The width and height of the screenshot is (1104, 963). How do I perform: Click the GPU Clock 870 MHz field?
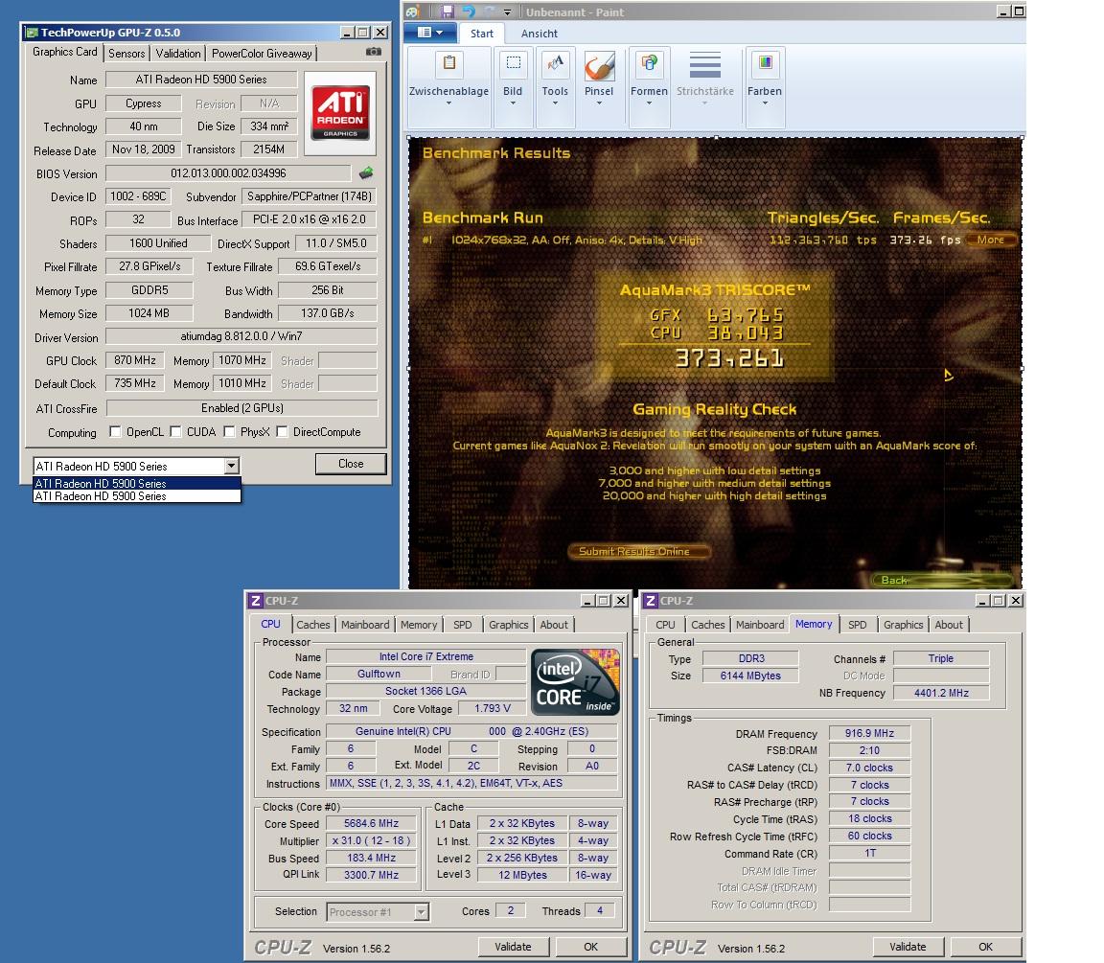point(135,360)
